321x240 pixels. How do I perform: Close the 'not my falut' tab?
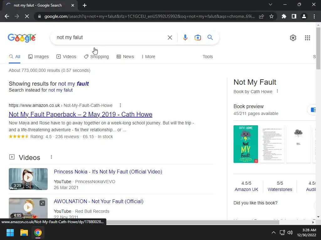click(x=73, y=5)
